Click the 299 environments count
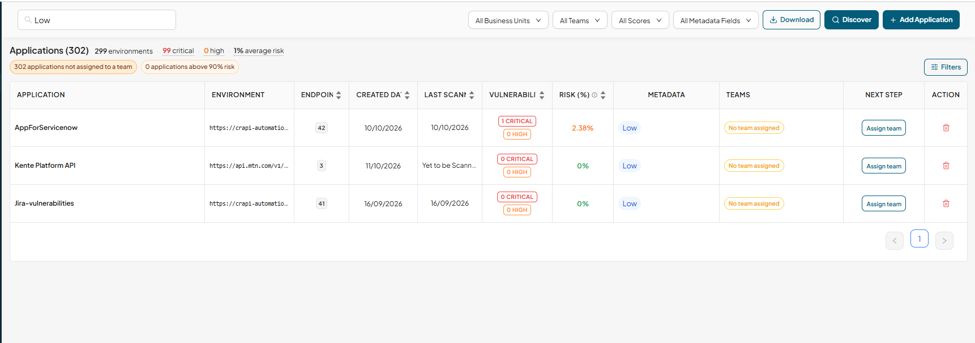Screen dimensions: 975x343 click(x=123, y=51)
